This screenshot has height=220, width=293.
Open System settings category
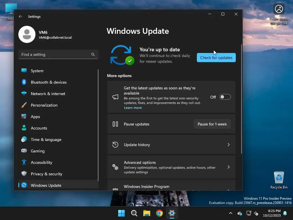(x=58, y=71)
